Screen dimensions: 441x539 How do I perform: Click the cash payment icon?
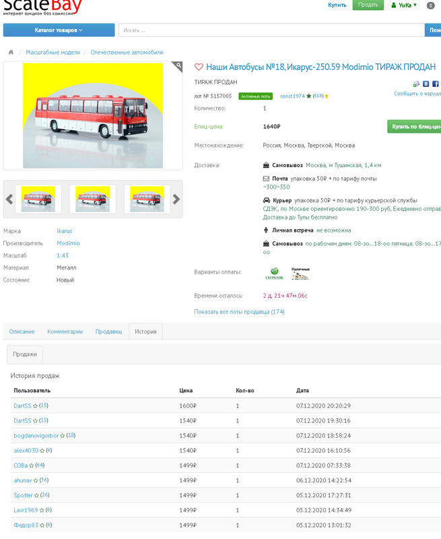point(300,274)
